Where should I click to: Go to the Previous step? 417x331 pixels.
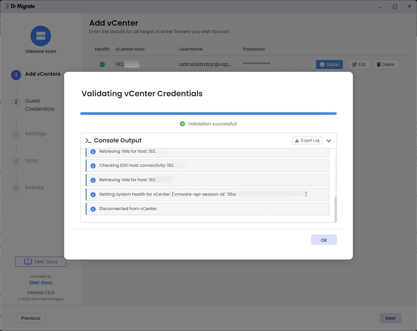click(x=31, y=318)
